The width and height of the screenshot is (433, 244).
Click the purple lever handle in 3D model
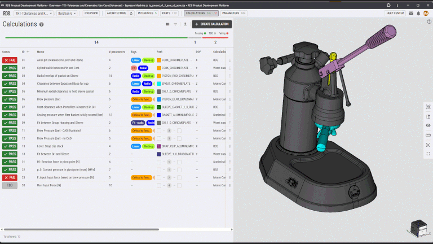coord(380,37)
